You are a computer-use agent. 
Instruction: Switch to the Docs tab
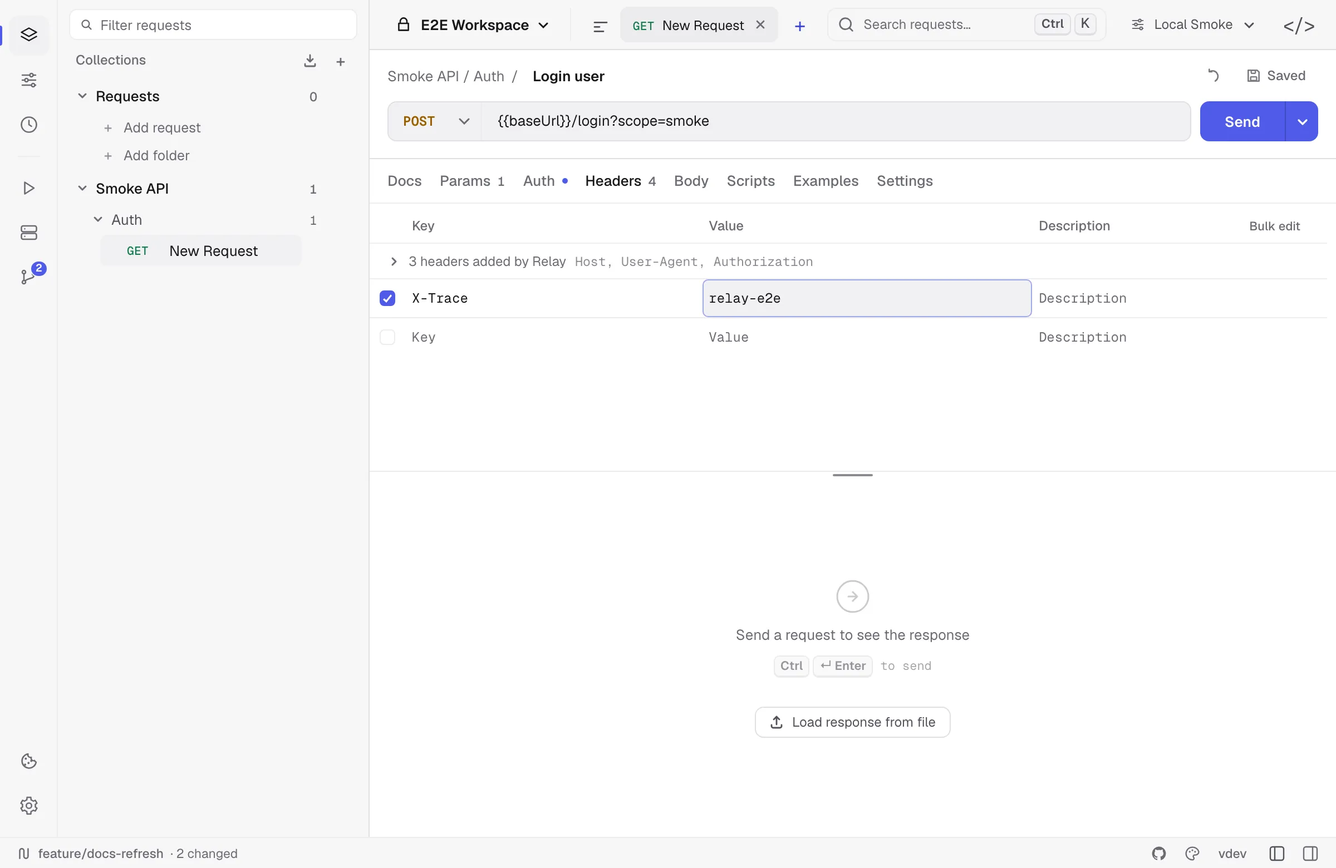point(404,181)
